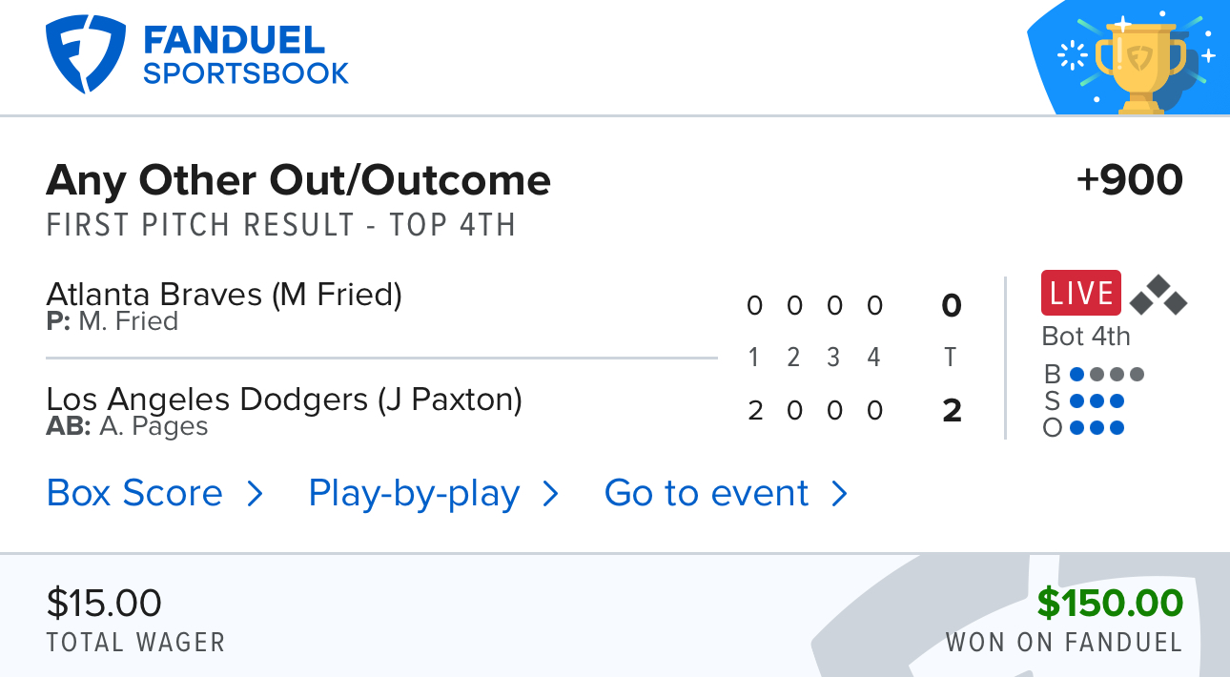
Task: Click the FanDuel Sportsbook wordmark
Action: click(246, 55)
